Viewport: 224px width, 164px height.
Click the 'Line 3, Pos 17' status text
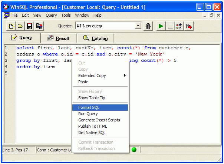coord(15,150)
